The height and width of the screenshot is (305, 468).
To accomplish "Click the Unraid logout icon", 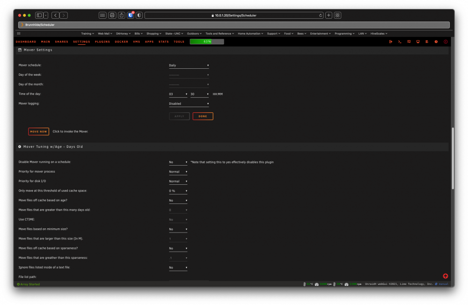I will click(x=391, y=42).
